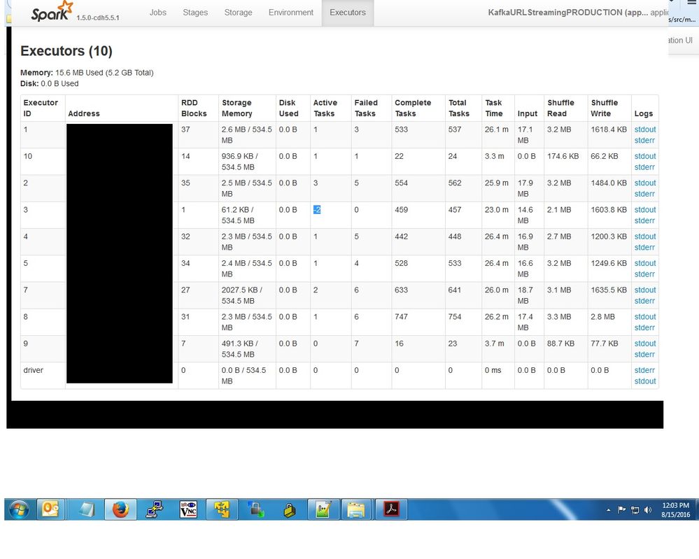Open stderr log for executor 1

click(644, 141)
